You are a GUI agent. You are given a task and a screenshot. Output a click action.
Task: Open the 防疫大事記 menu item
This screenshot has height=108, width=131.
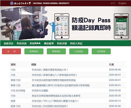click(x=76, y=43)
